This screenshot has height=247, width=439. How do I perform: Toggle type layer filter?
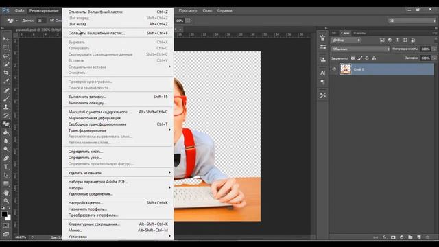click(397, 40)
